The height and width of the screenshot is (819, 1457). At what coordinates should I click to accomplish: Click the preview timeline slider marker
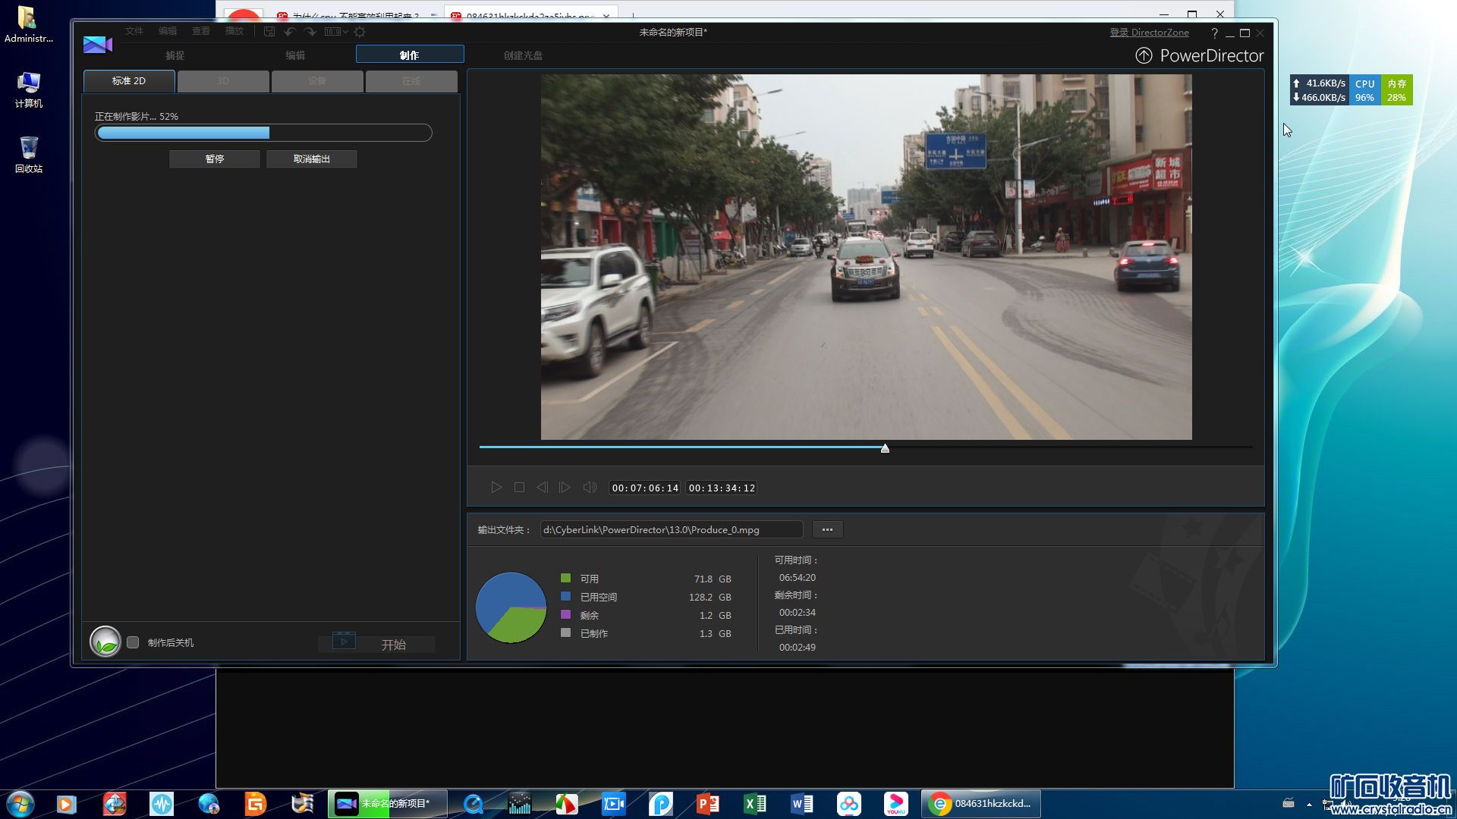click(x=885, y=448)
